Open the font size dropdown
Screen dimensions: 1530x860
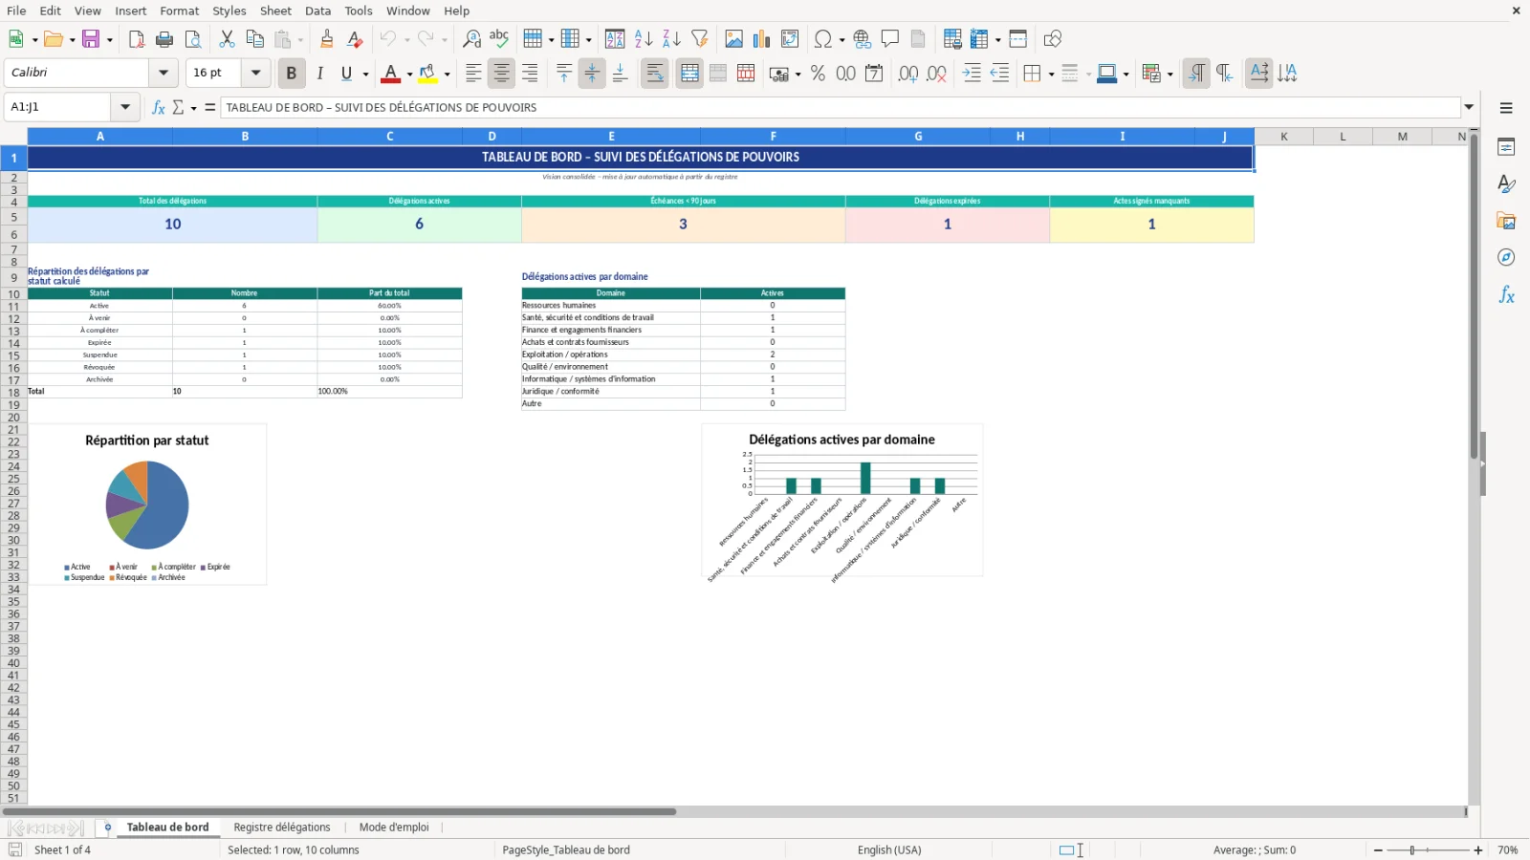coord(255,73)
